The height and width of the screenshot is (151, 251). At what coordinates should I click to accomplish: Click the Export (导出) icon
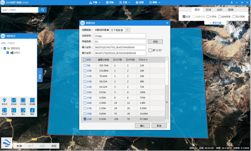tap(23, 111)
